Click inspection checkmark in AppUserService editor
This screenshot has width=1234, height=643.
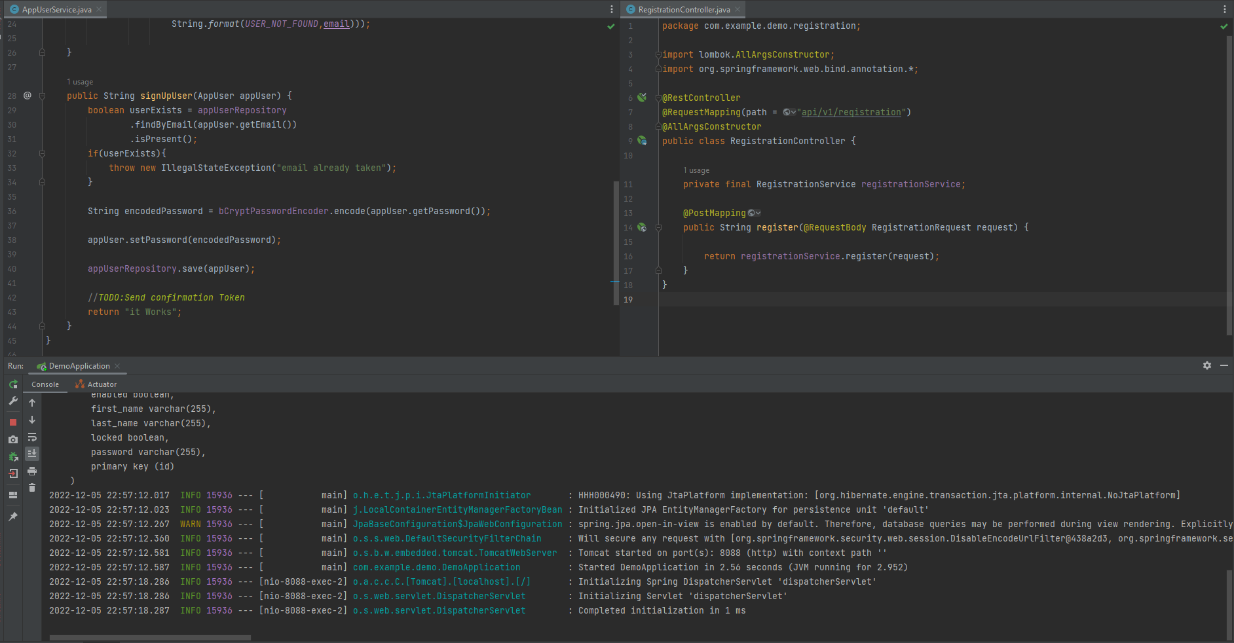[611, 26]
